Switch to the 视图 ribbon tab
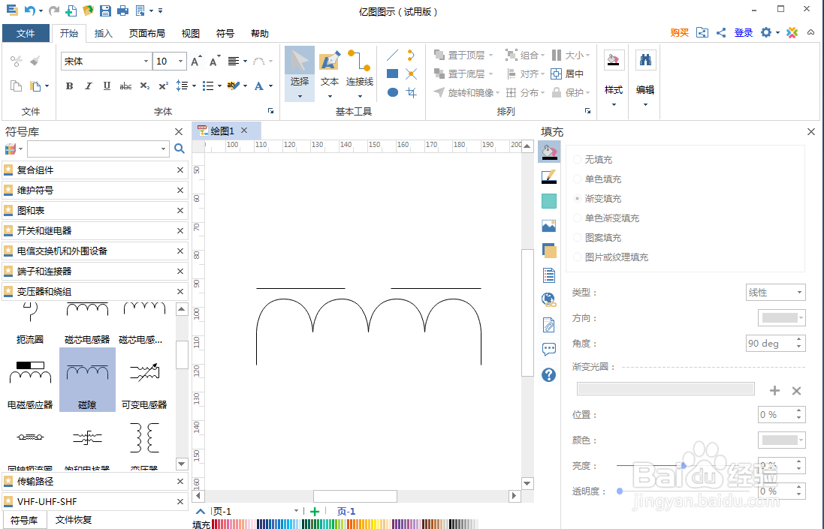824x529 pixels. 190,33
